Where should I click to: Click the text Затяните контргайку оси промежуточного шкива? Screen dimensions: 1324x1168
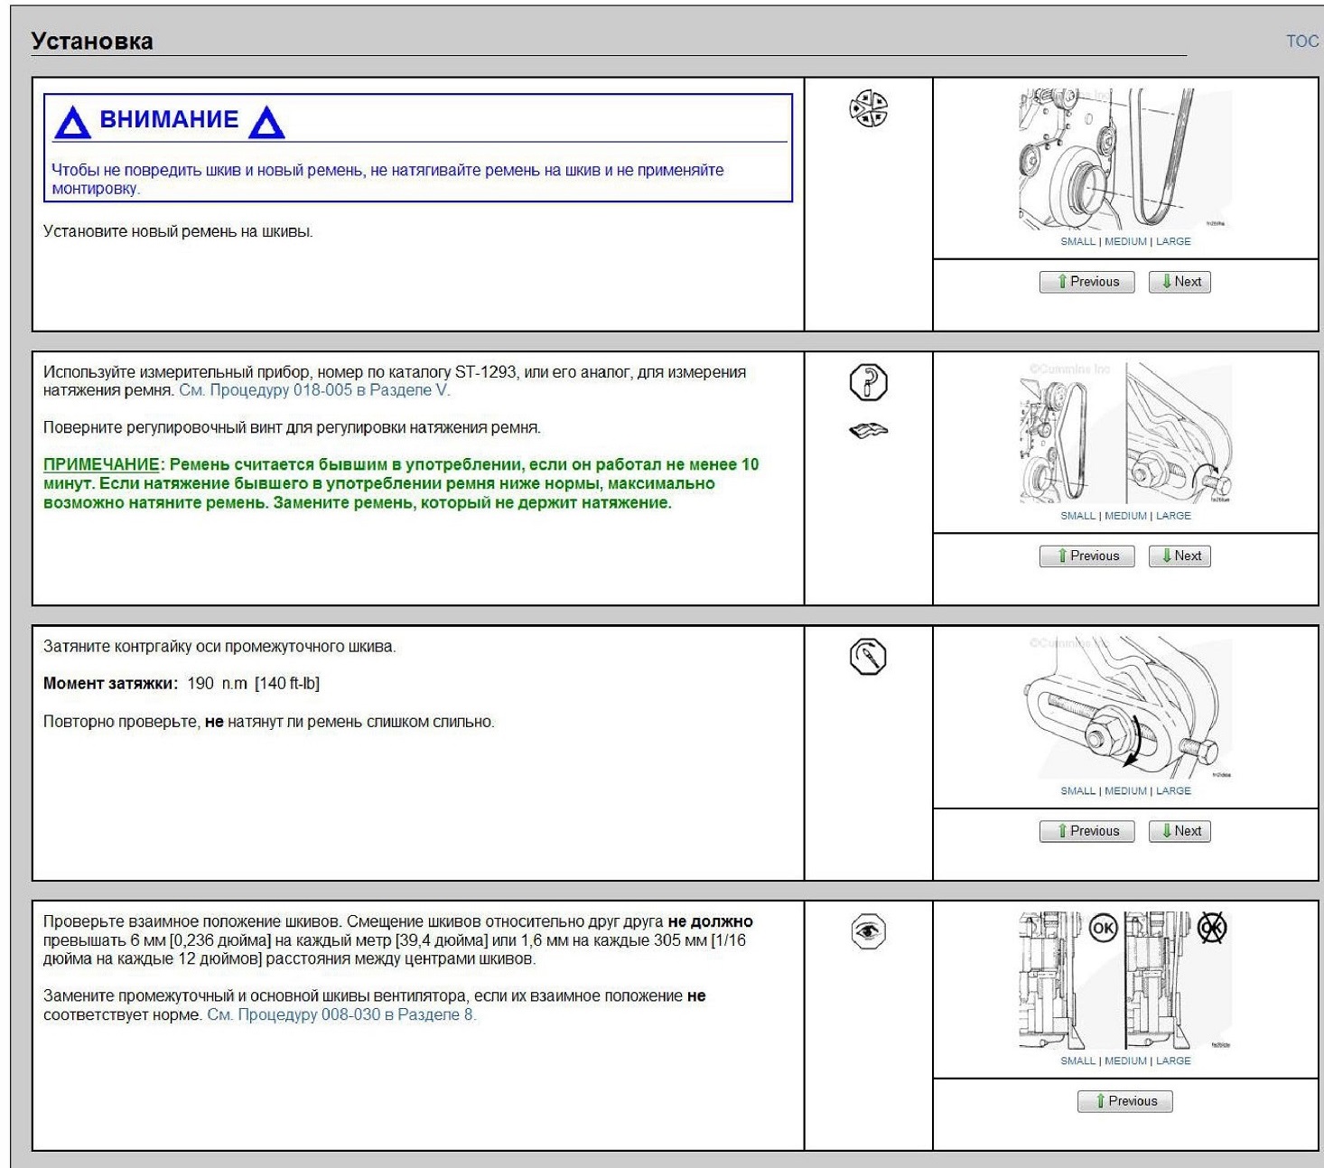(219, 647)
